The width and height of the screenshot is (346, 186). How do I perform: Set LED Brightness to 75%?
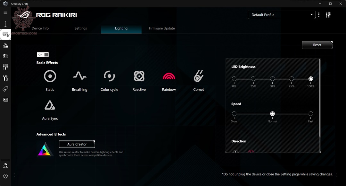coord(292,79)
